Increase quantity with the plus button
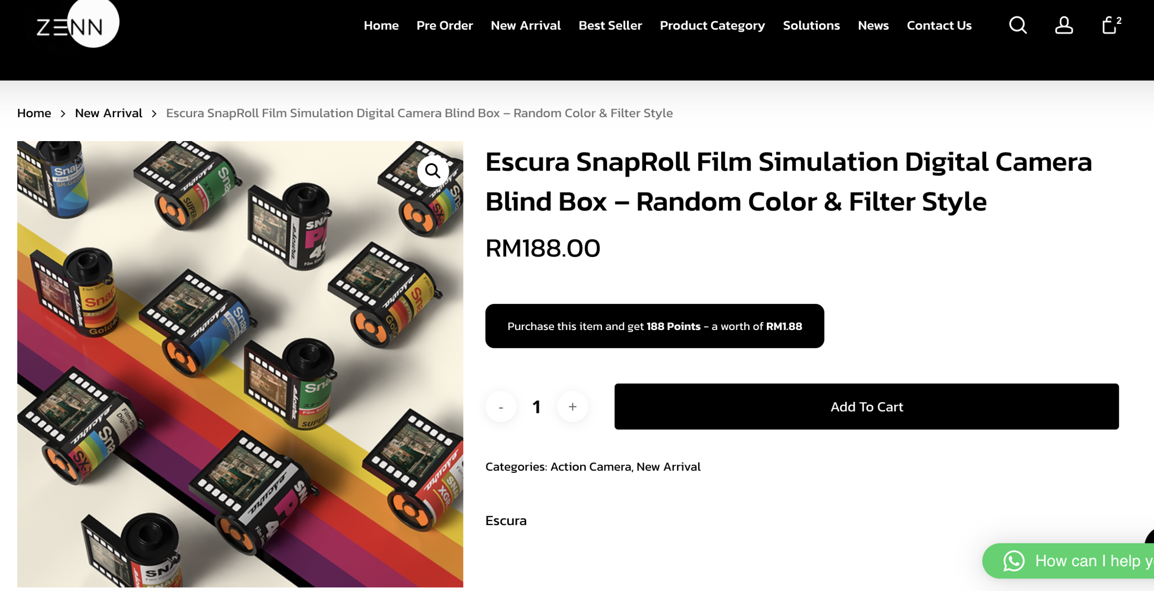Viewport: 1154px width, 591px height. click(x=572, y=407)
